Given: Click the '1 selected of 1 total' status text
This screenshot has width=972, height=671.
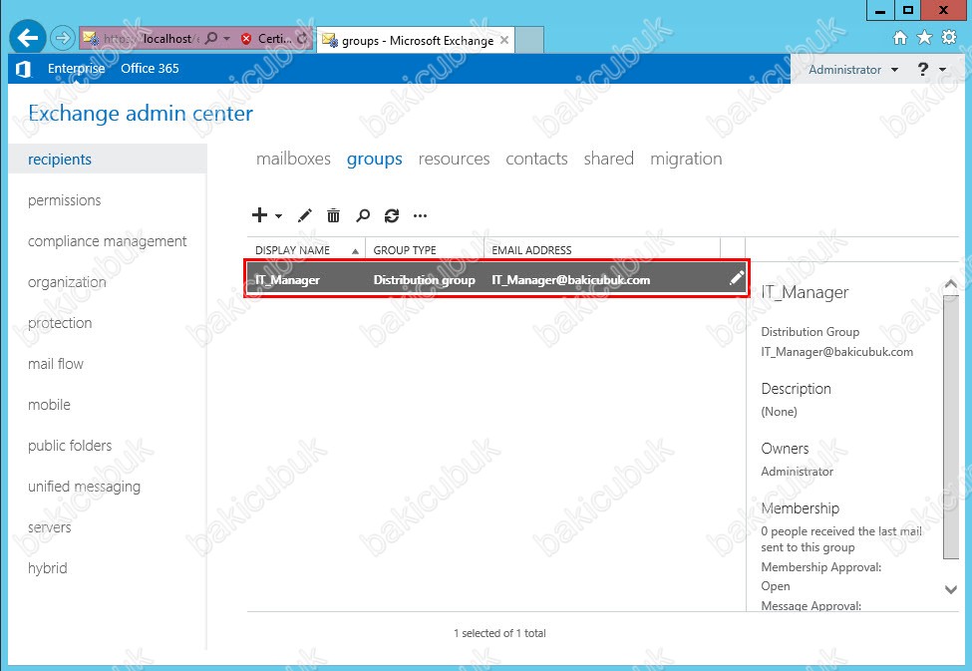Looking at the screenshot, I should [x=499, y=633].
